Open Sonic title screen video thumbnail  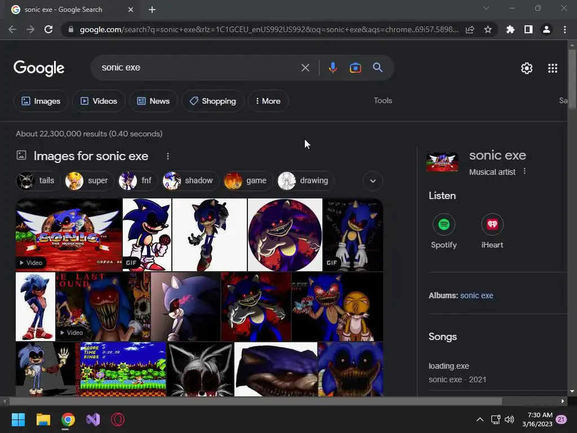click(x=68, y=235)
